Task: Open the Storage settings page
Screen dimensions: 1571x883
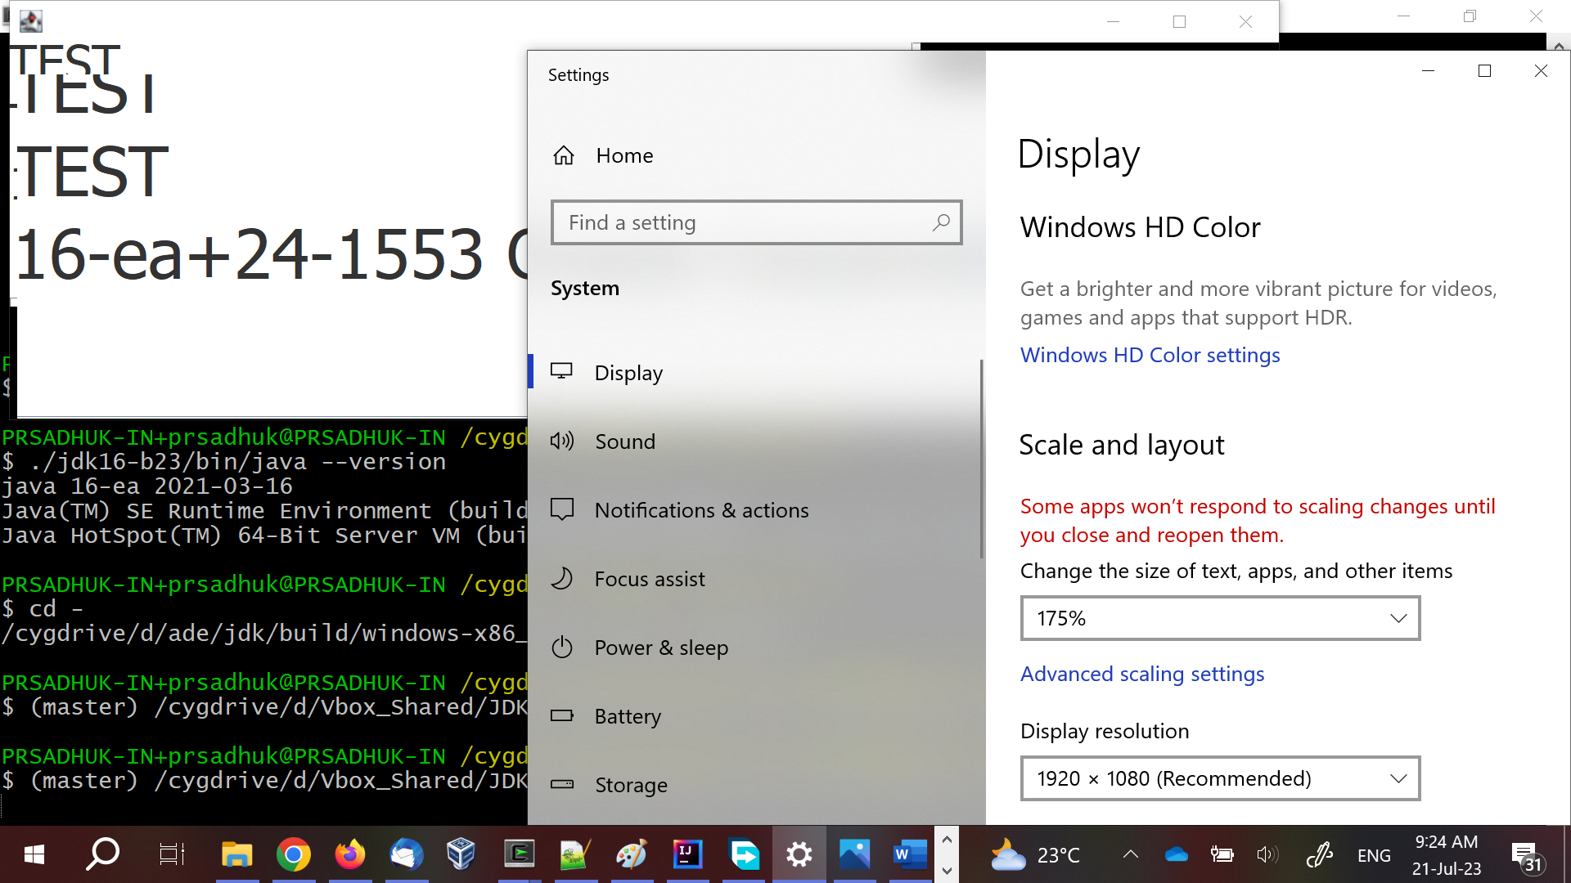Action: 631,785
